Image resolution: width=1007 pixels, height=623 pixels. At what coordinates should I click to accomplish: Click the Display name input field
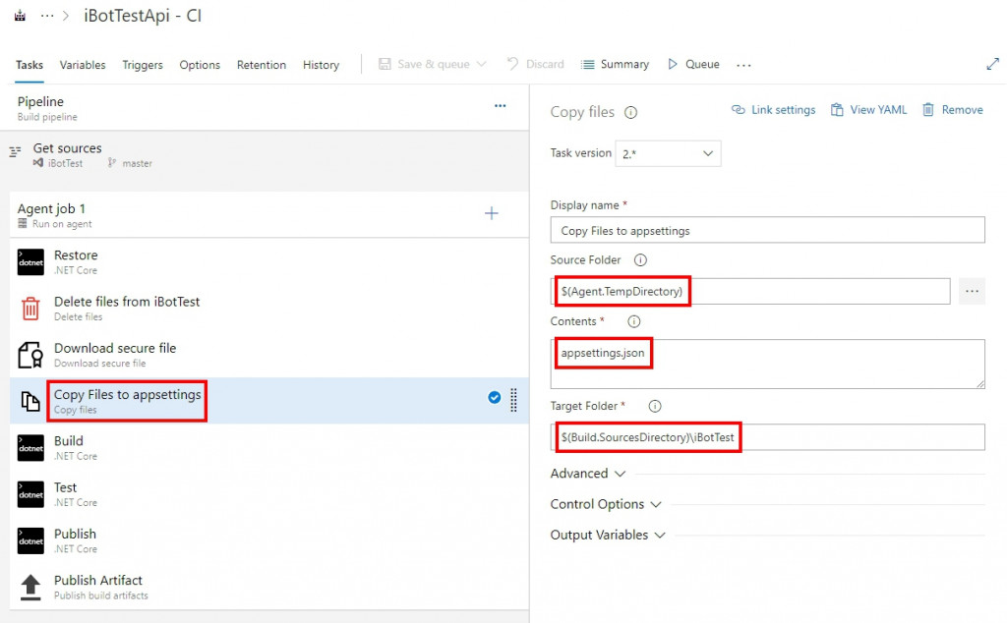(x=767, y=230)
